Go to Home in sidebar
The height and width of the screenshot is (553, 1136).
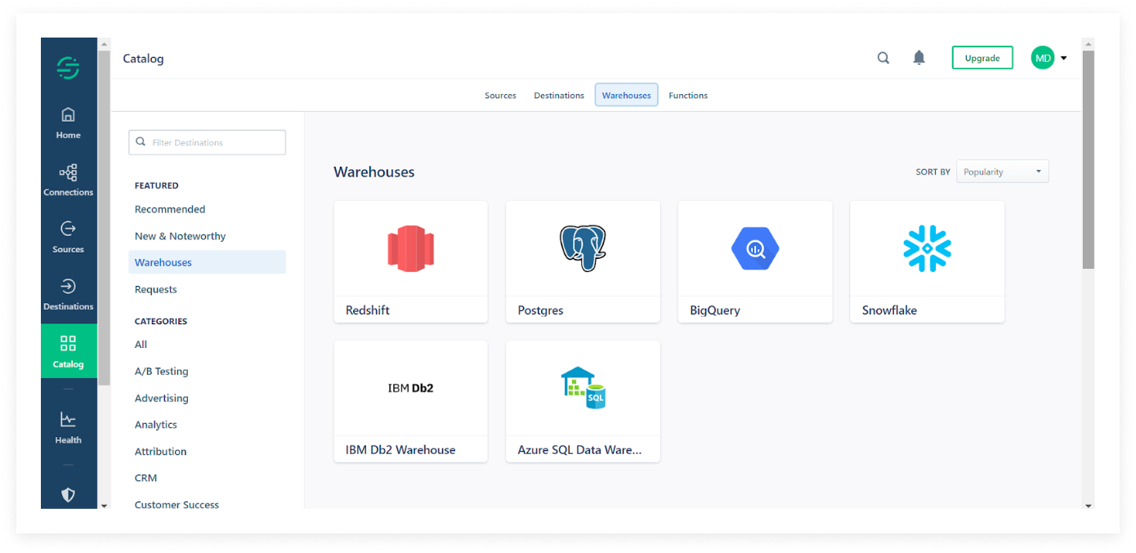click(x=69, y=123)
